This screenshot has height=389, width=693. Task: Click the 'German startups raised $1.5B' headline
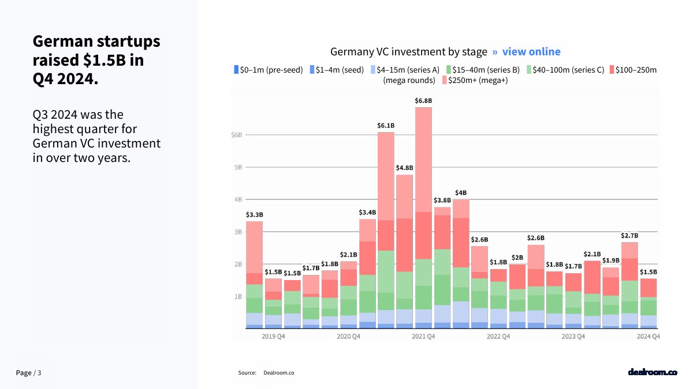[96, 60]
